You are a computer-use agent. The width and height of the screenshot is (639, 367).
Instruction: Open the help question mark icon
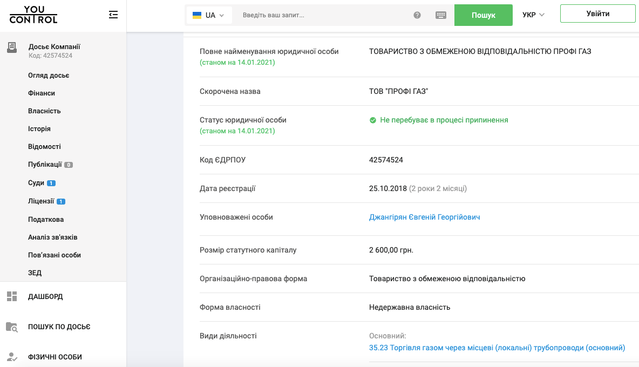(417, 15)
